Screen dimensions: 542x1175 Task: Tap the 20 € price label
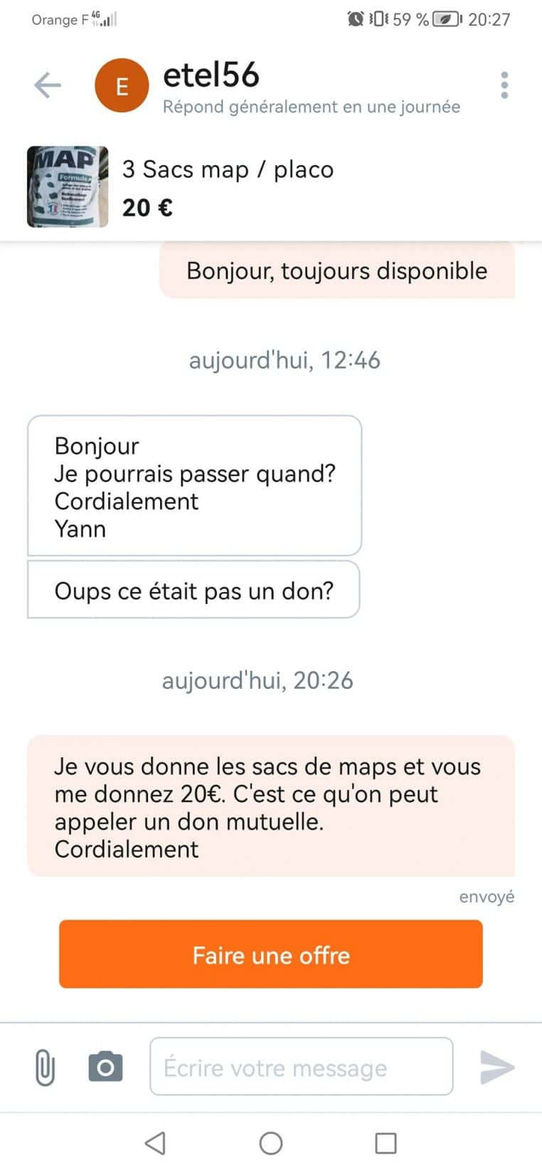click(147, 208)
